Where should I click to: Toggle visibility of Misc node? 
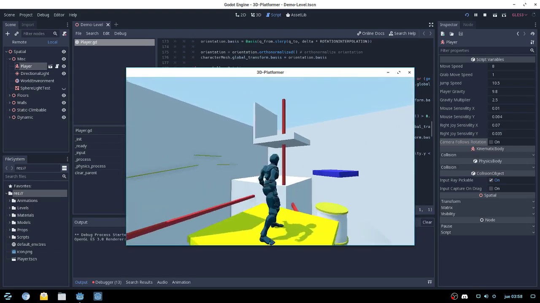[x=64, y=59]
